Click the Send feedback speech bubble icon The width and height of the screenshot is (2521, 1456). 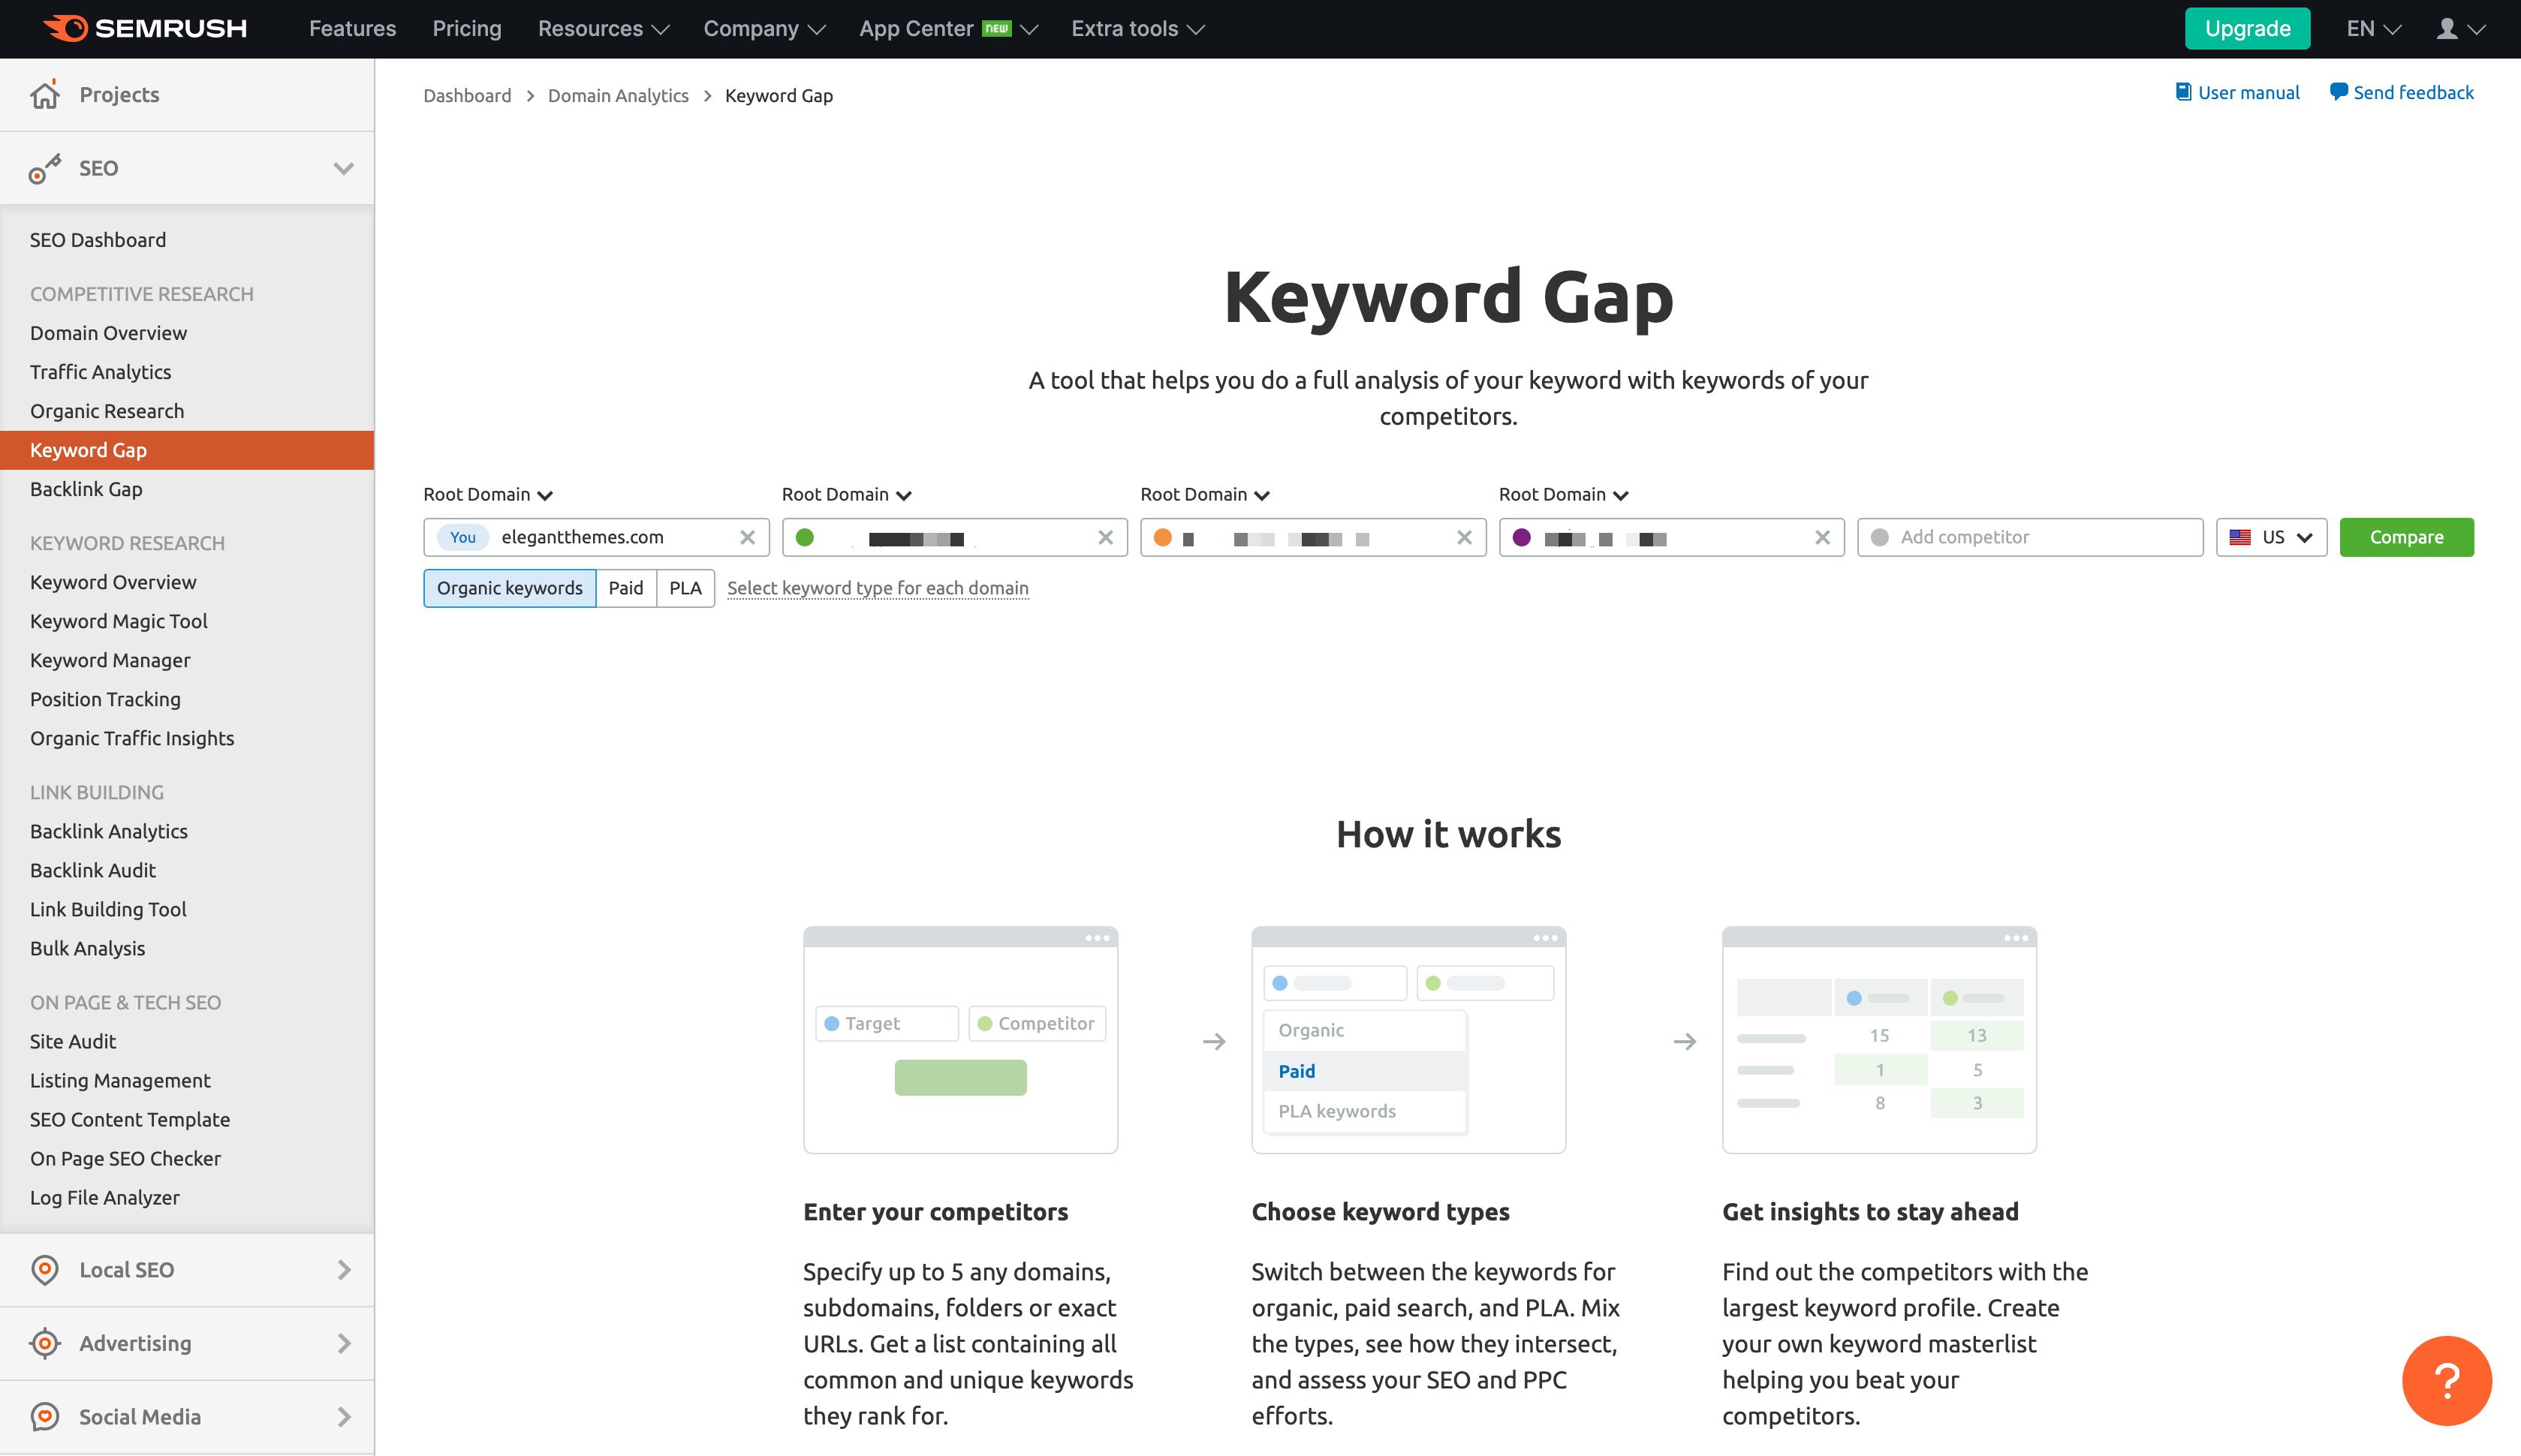tap(2338, 92)
